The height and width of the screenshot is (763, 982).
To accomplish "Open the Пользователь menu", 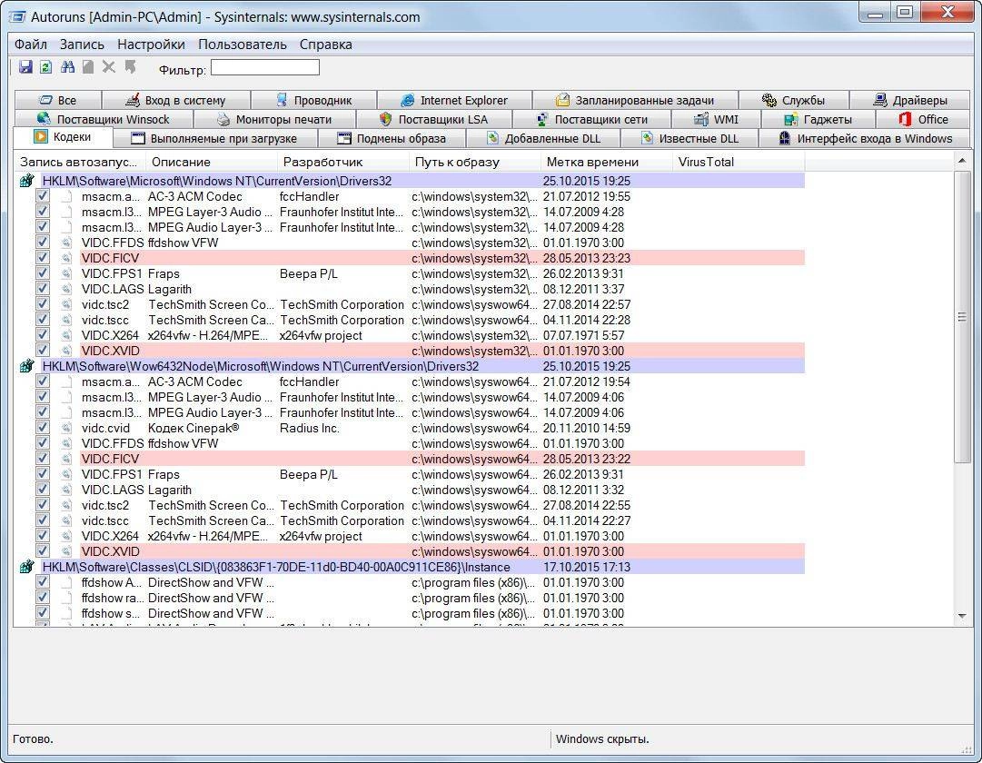I will click(243, 45).
